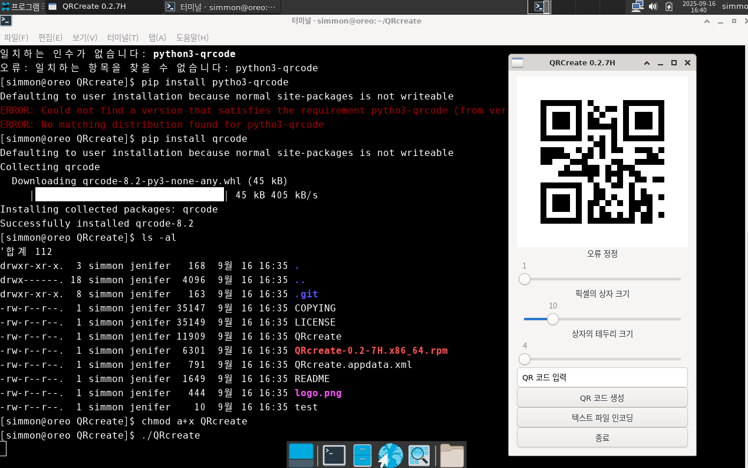Click the 텍스트 파일 인코딩 button

602,418
